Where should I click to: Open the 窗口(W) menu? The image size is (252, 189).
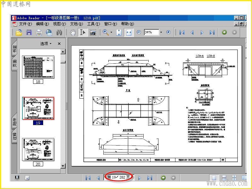coord(111,24)
